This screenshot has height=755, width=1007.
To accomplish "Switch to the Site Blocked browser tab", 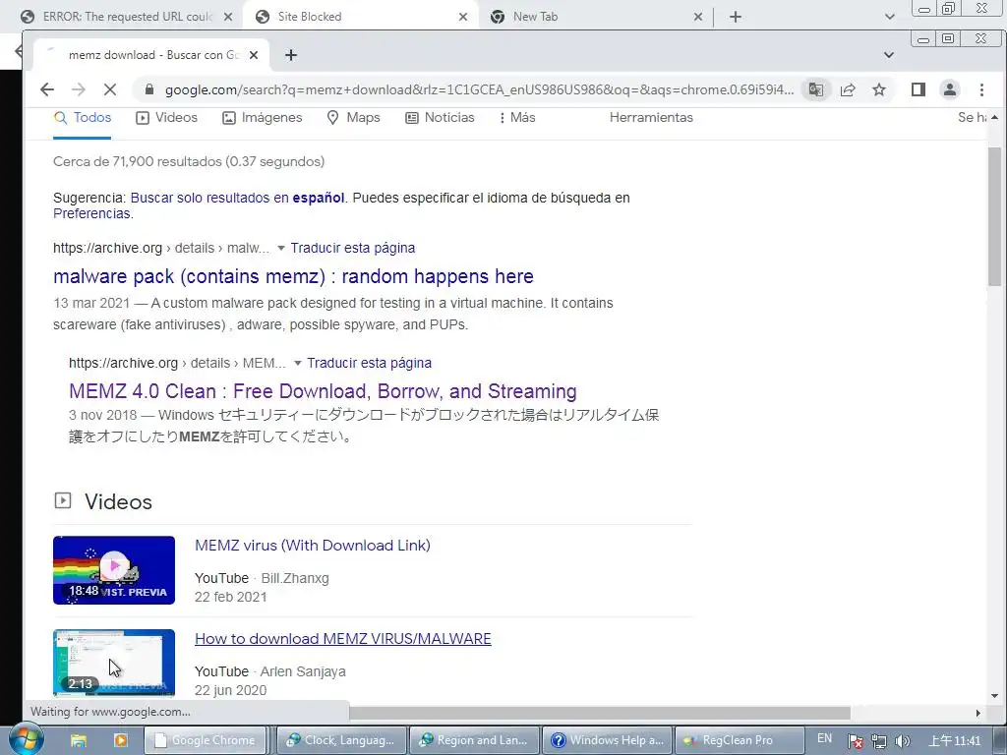I will (x=360, y=17).
